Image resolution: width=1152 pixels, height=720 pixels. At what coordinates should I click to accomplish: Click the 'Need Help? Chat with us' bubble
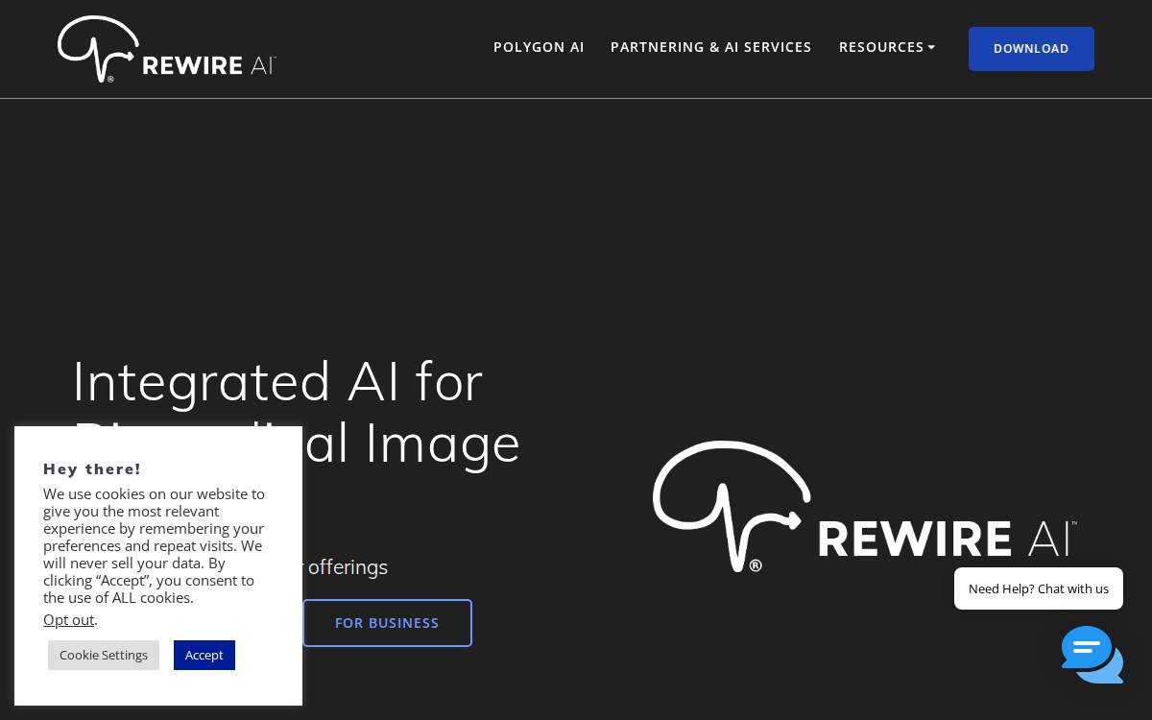1039,588
